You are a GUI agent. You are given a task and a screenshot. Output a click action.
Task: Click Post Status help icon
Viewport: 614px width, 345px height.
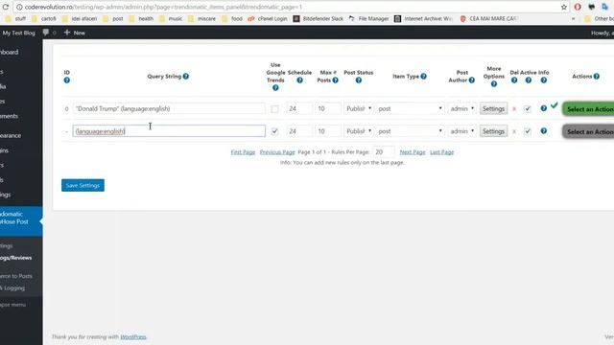(358, 80)
